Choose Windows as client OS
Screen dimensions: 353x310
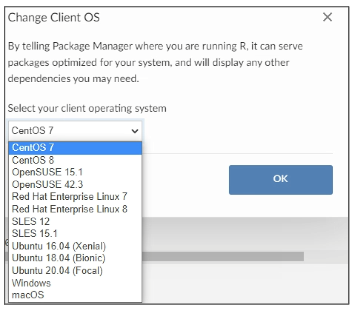tap(75, 283)
